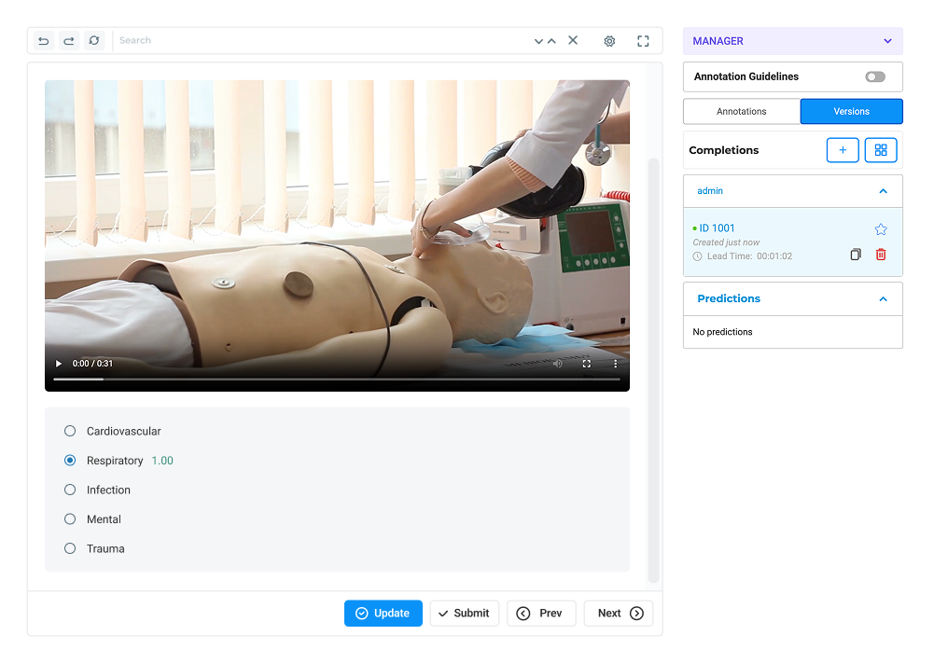Play the video
The width and height of the screenshot is (934, 663).
pyautogui.click(x=59, y=364)
